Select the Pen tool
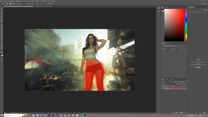Viewport: 208px width, 117px height. coord(2,38)
